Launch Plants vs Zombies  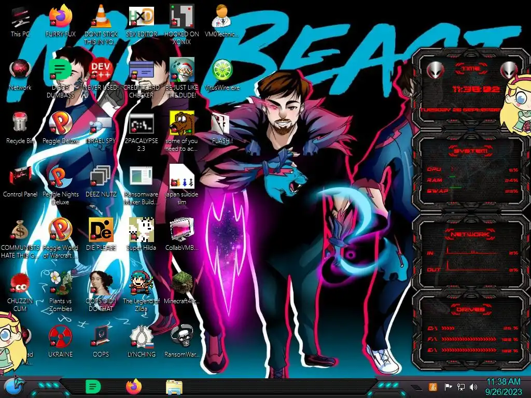tap(60, 291)
